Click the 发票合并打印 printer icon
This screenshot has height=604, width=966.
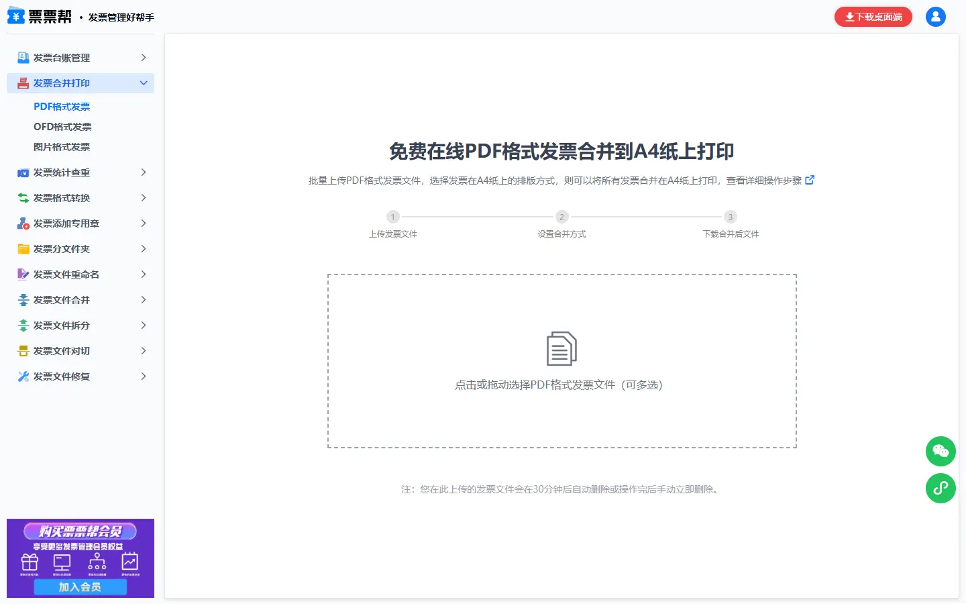pyautogui.click(x=23, y=83)
